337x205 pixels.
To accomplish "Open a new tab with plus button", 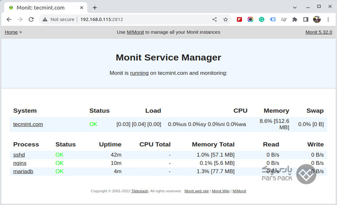I will [95, 8].
